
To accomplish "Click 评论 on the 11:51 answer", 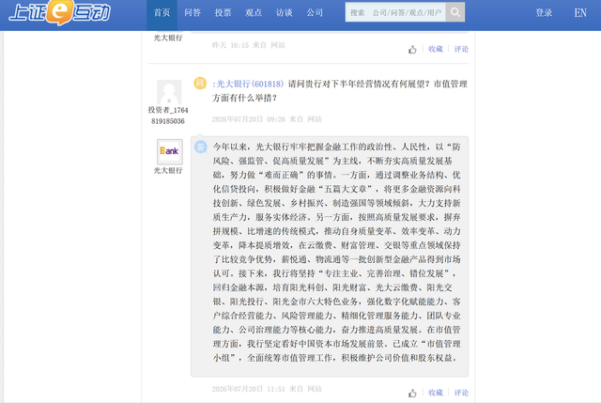I will (x=461, y=393).
